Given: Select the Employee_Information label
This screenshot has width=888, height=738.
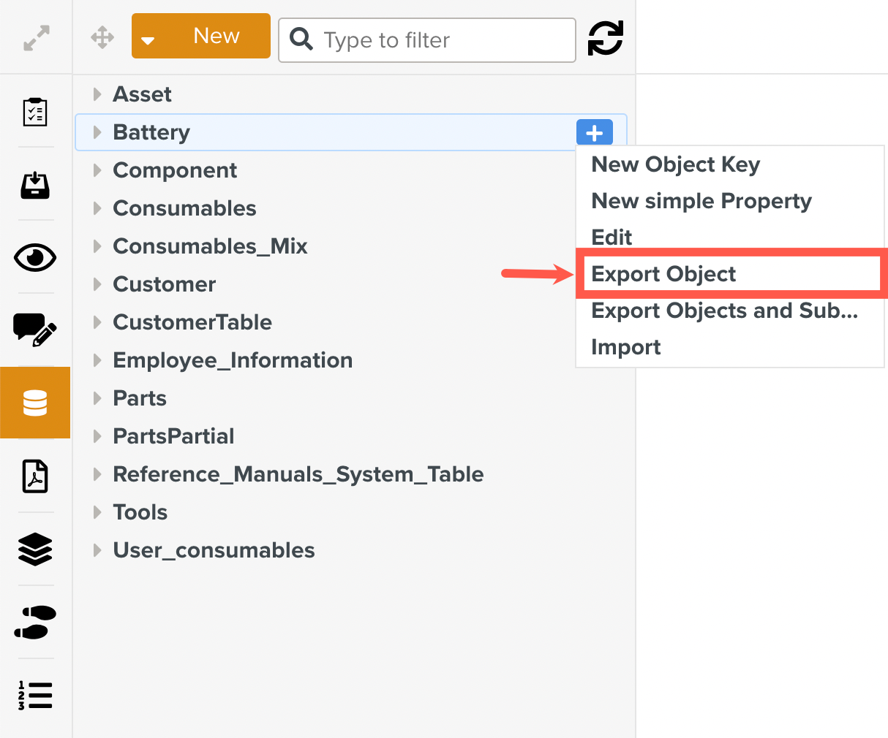Looking at the screenshot, I should (233, 360).
